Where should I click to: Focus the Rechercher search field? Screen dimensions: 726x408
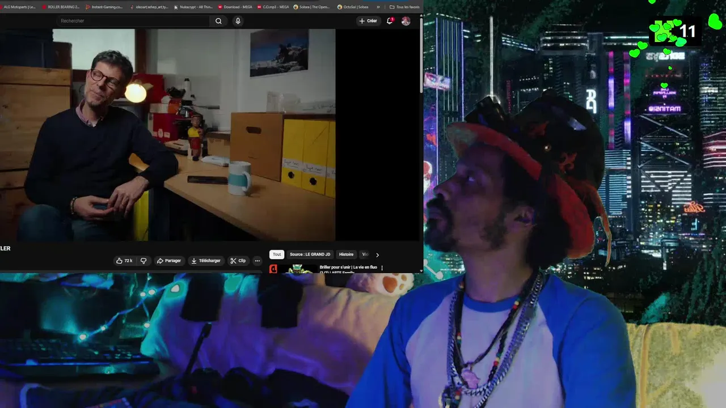(133, 21)
